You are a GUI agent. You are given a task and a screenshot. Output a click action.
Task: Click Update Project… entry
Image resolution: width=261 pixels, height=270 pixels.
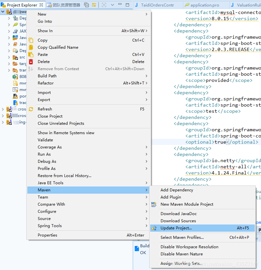(x=202, y=228)
